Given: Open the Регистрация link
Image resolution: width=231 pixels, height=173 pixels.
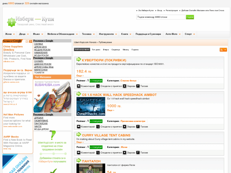Looking at the screenshot, I should [172, 10].
